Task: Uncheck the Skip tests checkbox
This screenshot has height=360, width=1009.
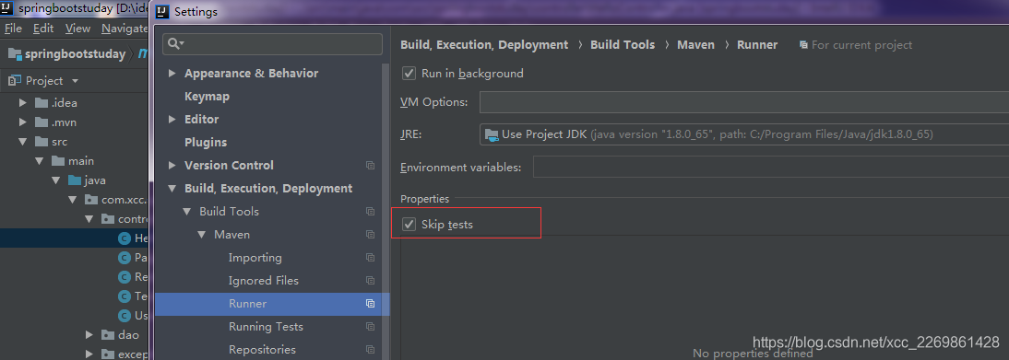Action: click(x=409, y=225)
